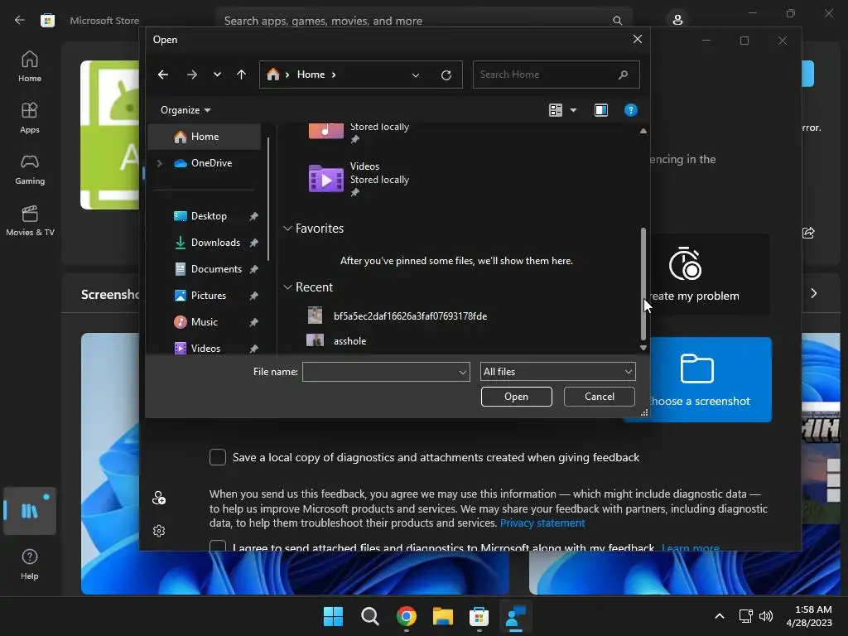
Task: Open the Organize menu
Action: [x=185, y=110]
